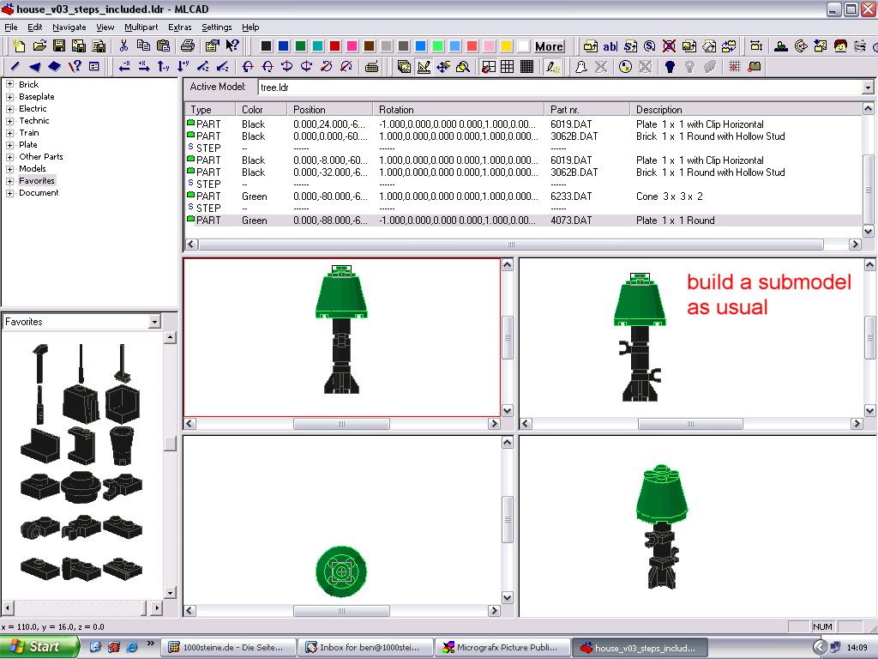Switch to view mode tool
The height and width of the screenshot is (659, 878).
404,67
